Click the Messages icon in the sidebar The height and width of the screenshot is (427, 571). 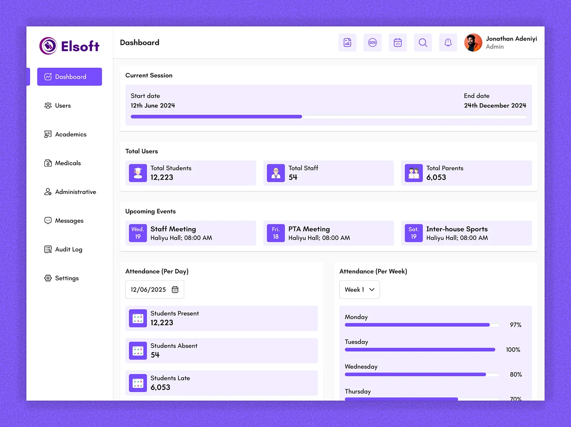pos(48,221)
